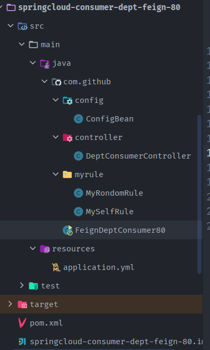The width and height of the screenshot is (210, 350).
Task: Click the controller folder icon
Action: pyautogui.click(x=67, y=137)
